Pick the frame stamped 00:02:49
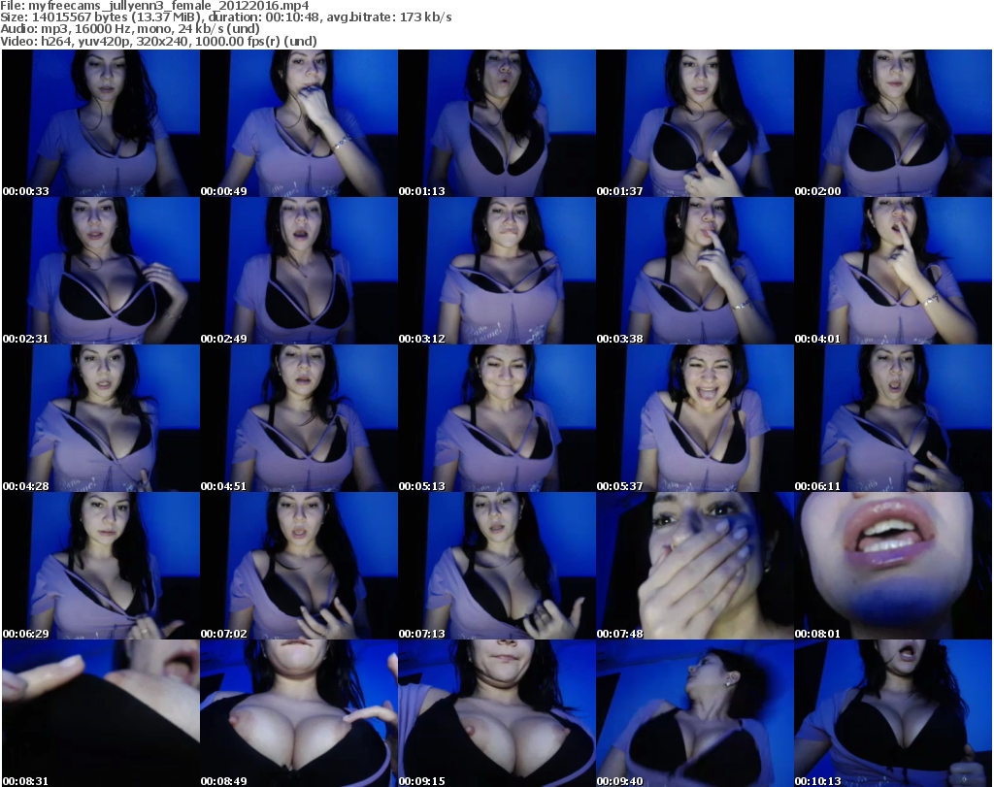The image size is (994, 787). pos(299,271)
